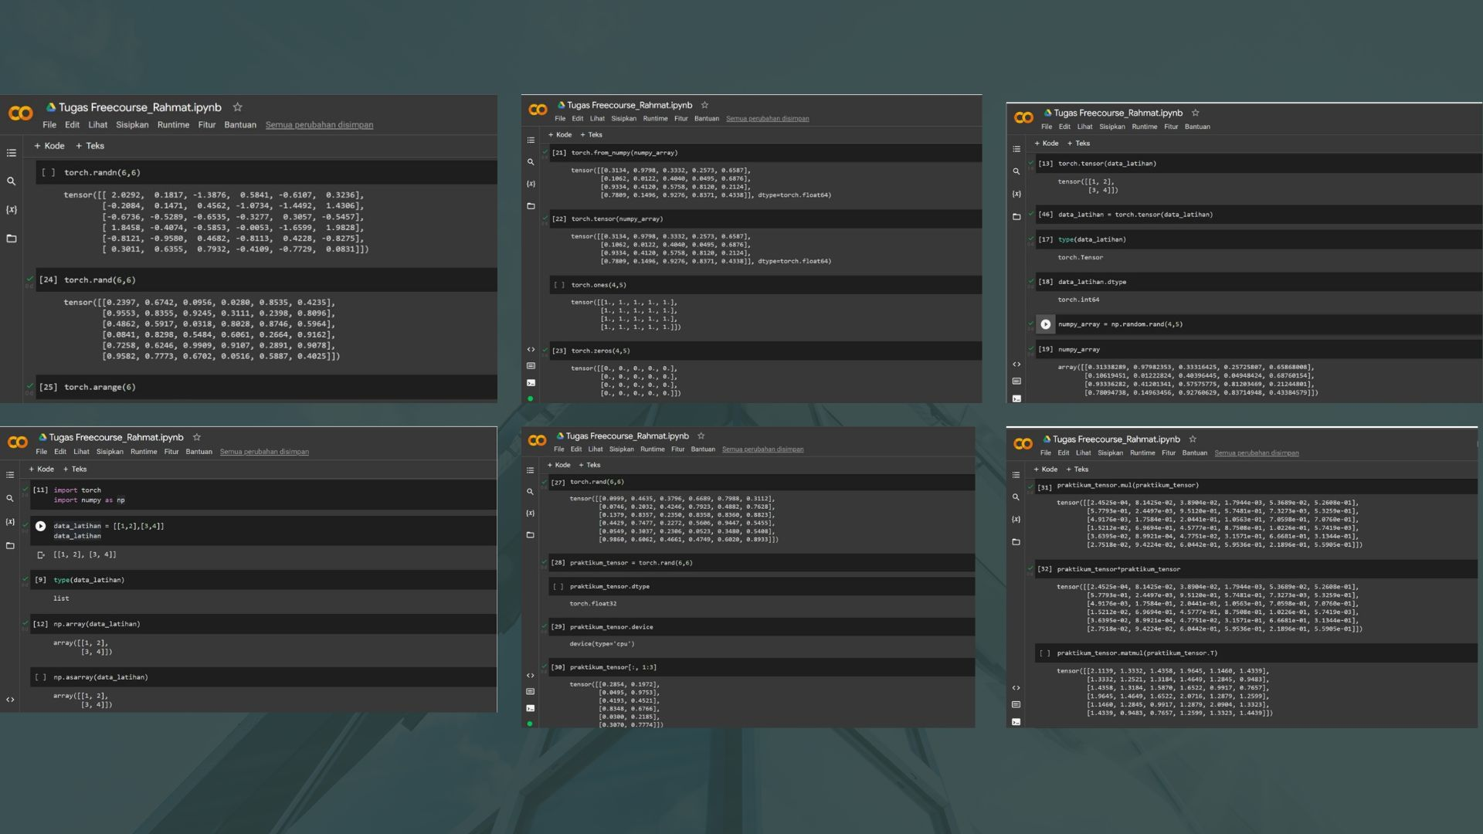Open variables {x} panel in the torch.from_numpy notebook
The width and height of the screenshot is (1483, 834).
531,184
